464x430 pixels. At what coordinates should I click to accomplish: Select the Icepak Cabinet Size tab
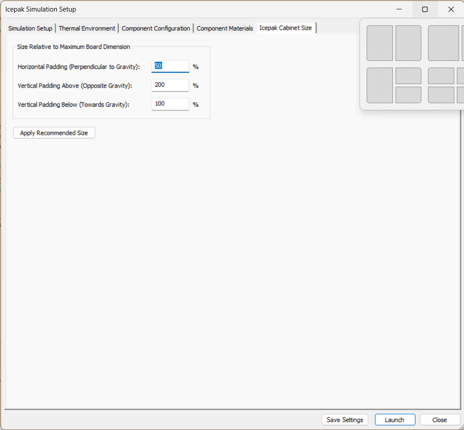[x=286, y=28]
